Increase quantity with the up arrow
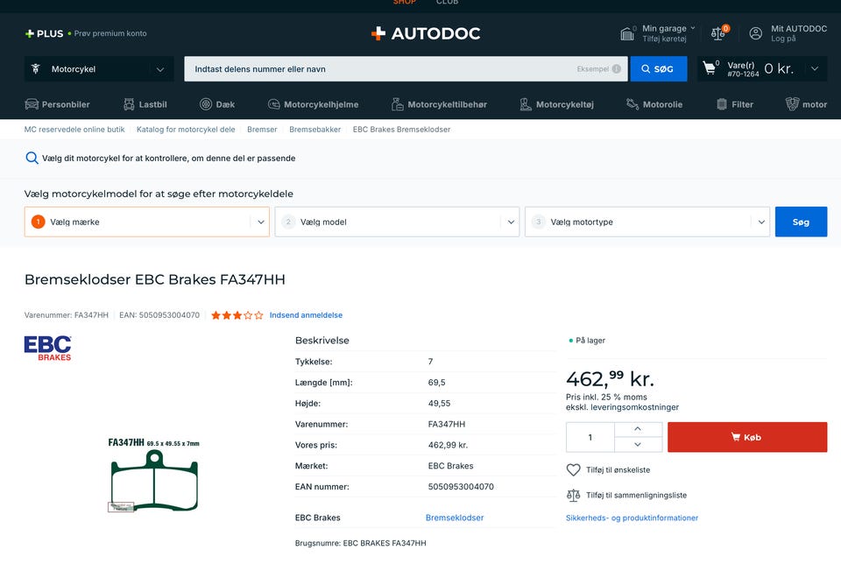The image size is (841, 585). 638,429
